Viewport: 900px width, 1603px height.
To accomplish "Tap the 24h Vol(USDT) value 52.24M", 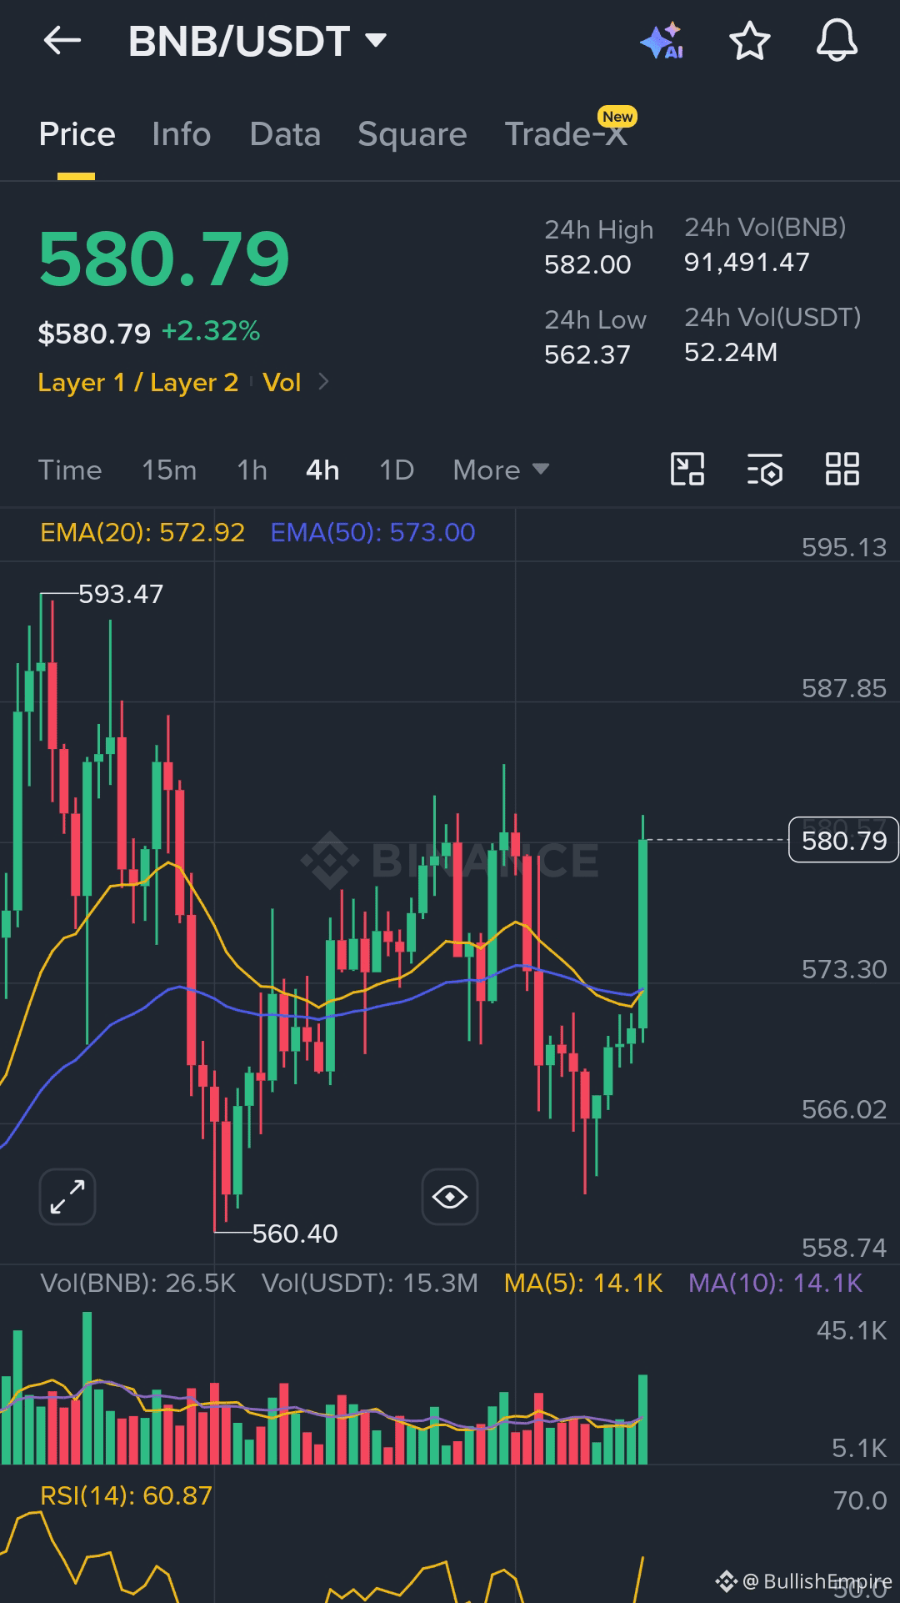I will tap(731, 352).
